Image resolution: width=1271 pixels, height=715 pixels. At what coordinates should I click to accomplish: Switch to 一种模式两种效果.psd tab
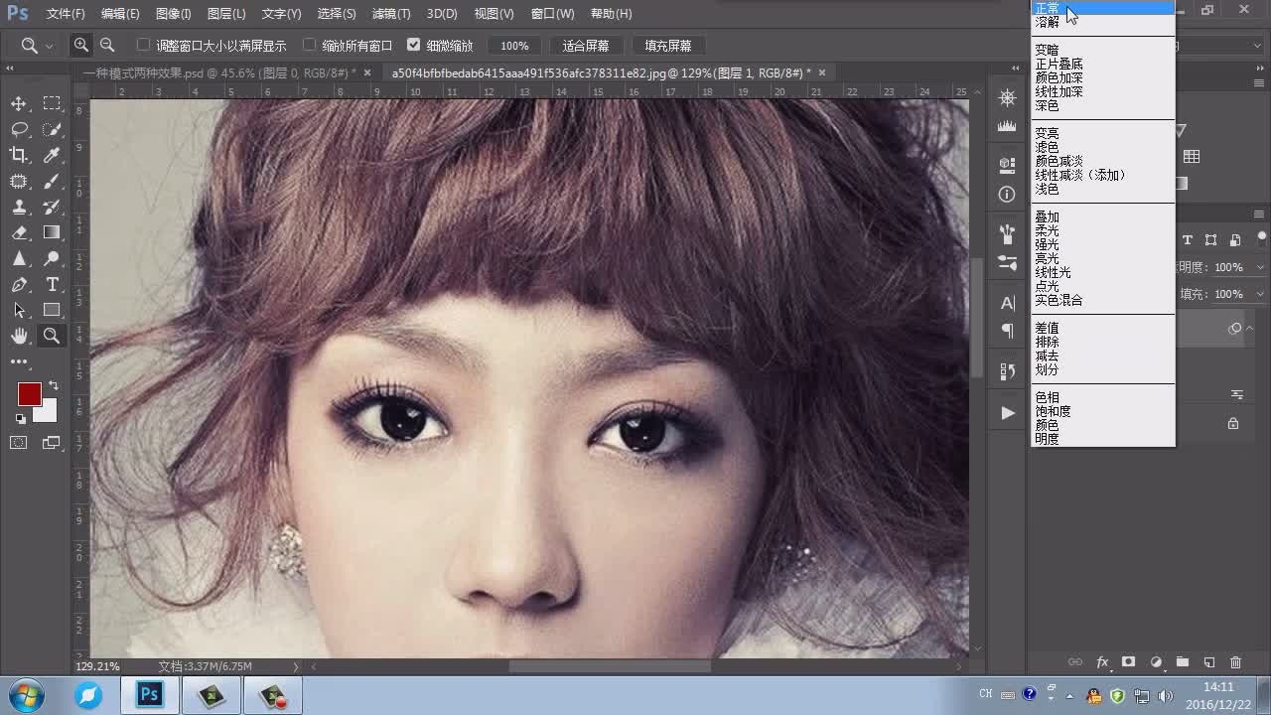point(218,72)
